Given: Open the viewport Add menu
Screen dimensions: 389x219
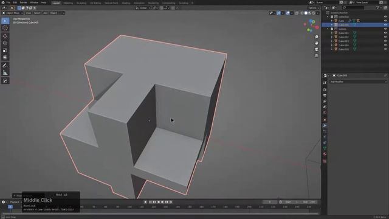Looking at the screenshot, I should tap(46, 13).
